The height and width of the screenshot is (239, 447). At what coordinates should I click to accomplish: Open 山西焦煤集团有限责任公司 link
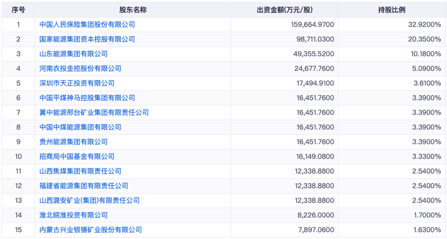point(80,171)
